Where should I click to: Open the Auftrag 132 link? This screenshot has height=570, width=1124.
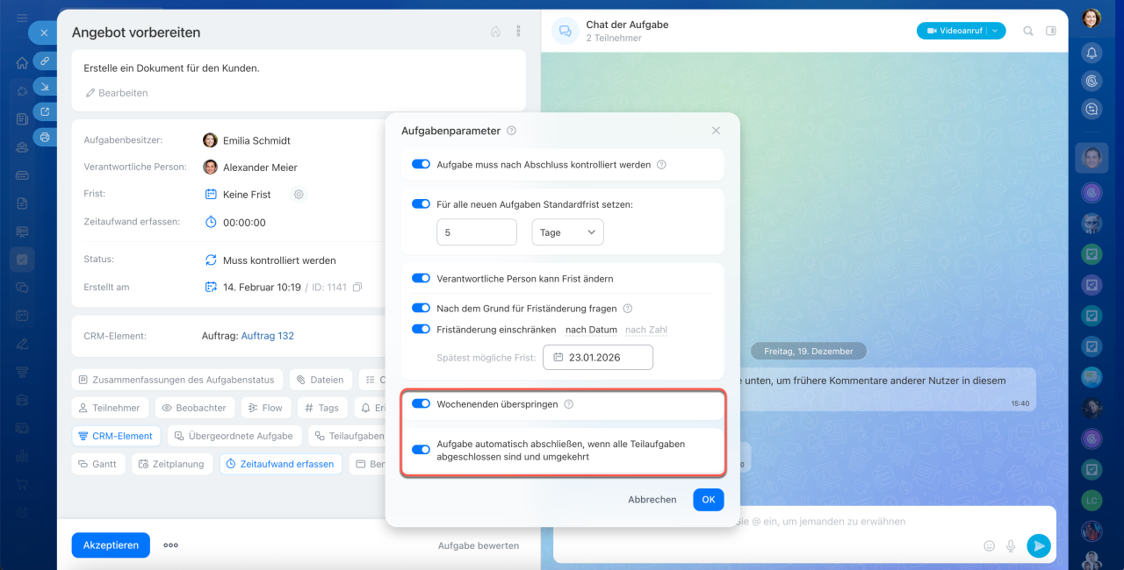(268, 336)
